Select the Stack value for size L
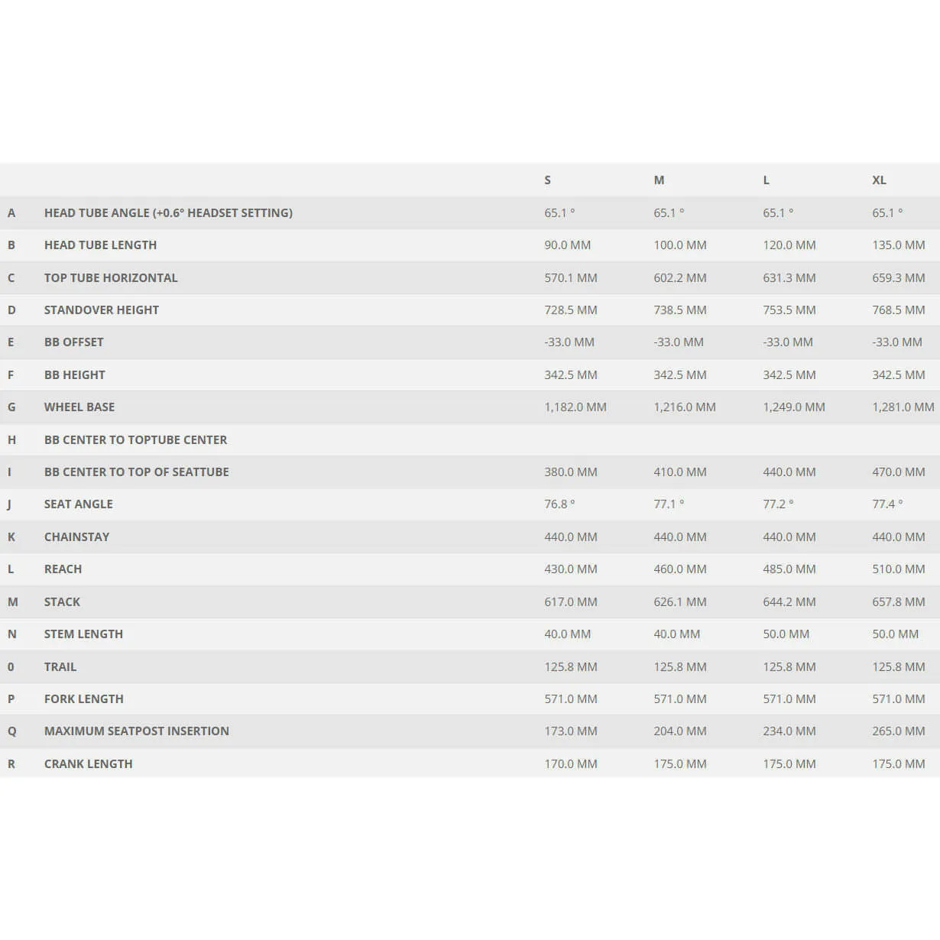Image resolution: width=940 pixels, height=940 pixels. pos(789,602)
